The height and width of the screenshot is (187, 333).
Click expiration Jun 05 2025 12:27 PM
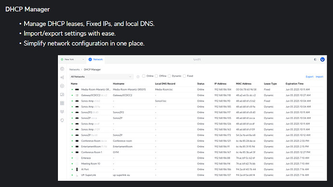[298, 152]
